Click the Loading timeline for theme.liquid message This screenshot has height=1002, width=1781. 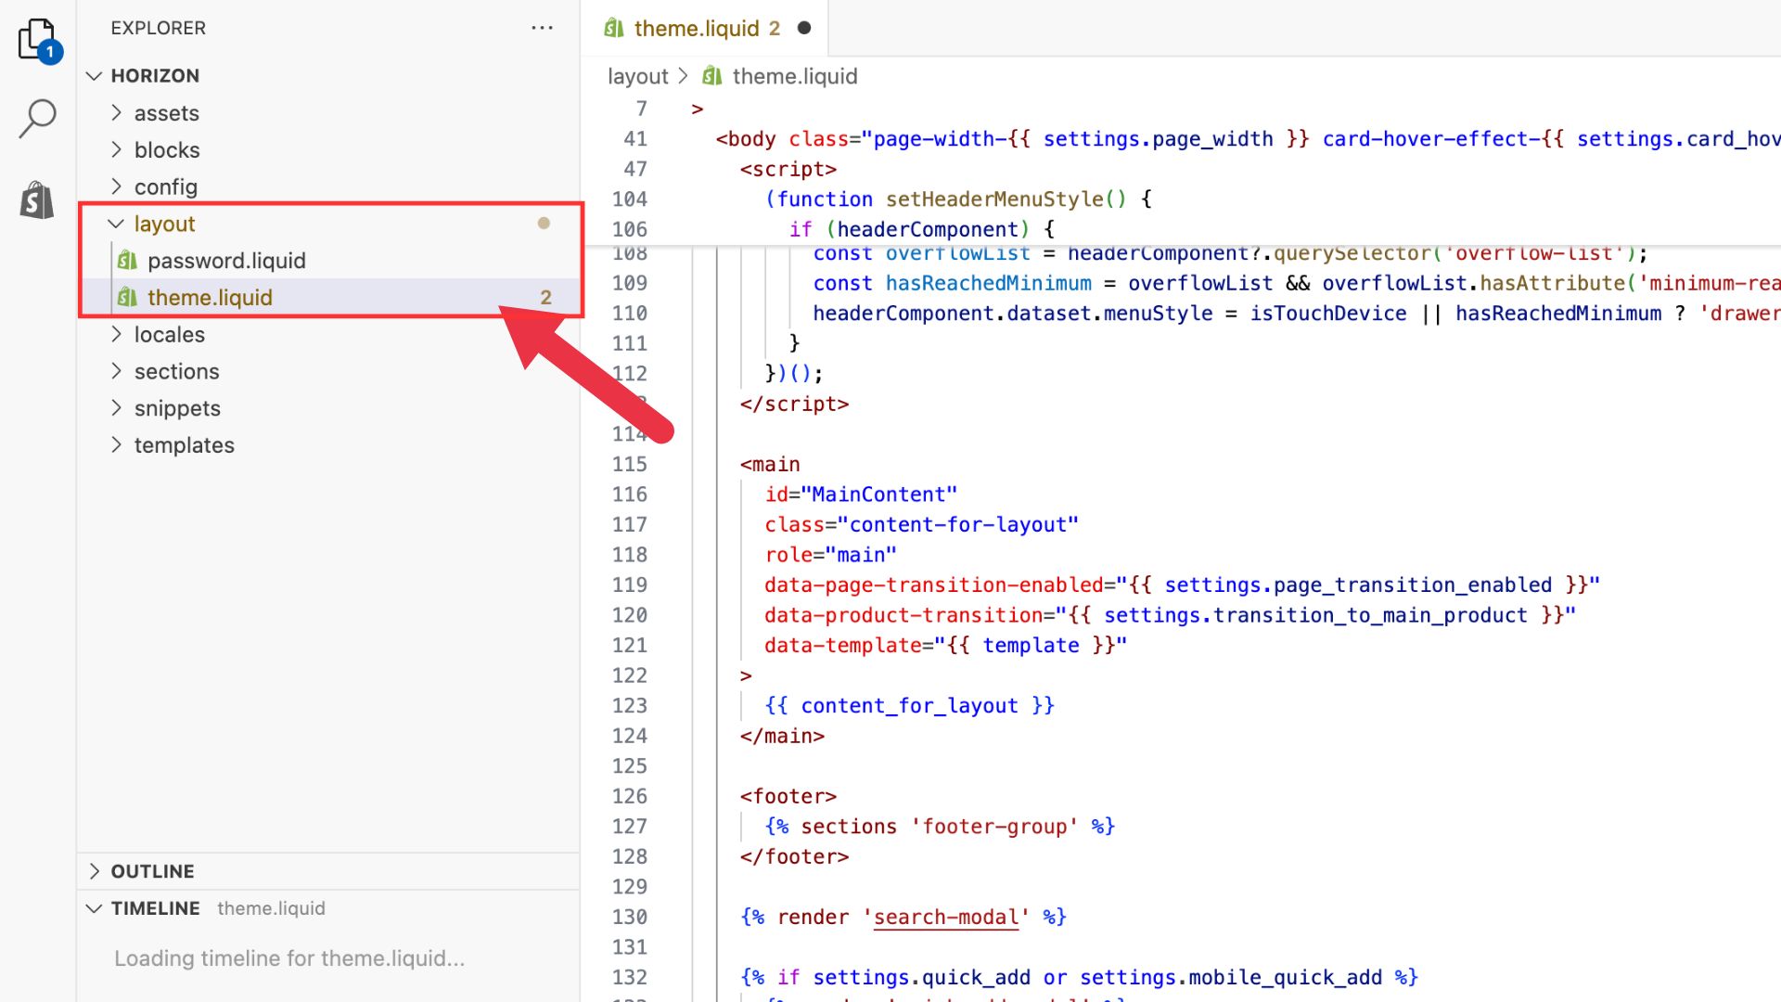[289, 958]
